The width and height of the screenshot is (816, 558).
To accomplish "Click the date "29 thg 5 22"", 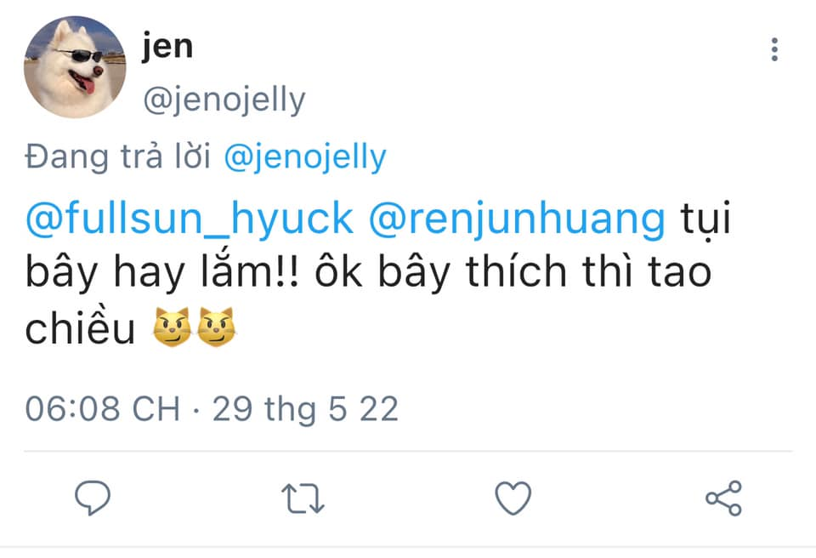I will (x=305, y=409).
